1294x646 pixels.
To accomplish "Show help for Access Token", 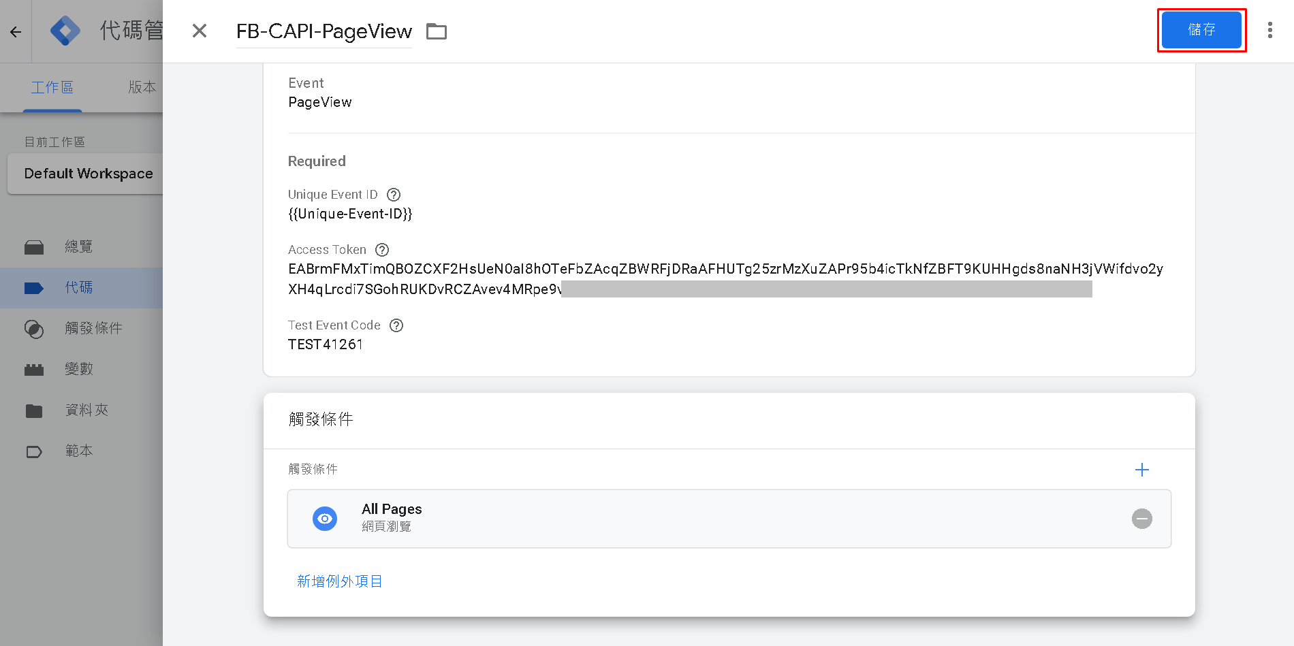I will pyautogui.click(x=382, y=250).
